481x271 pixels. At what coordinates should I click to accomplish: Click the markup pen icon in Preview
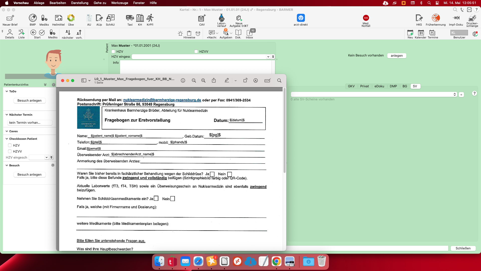[227, 81]
